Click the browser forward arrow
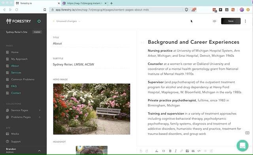Image resolution: width=253 pixels, height=155 pixels. (10, 9)
